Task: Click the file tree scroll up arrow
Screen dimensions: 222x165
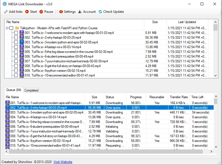Action: tap(215, 22)
